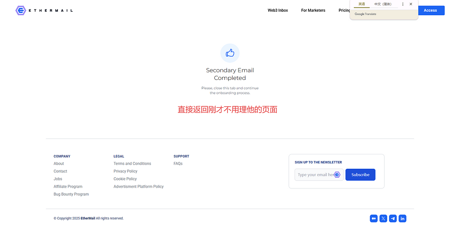The width and height of the screenshot is (460, 228).
Task: Close the Google Translate popup
Action: point(411,4)
